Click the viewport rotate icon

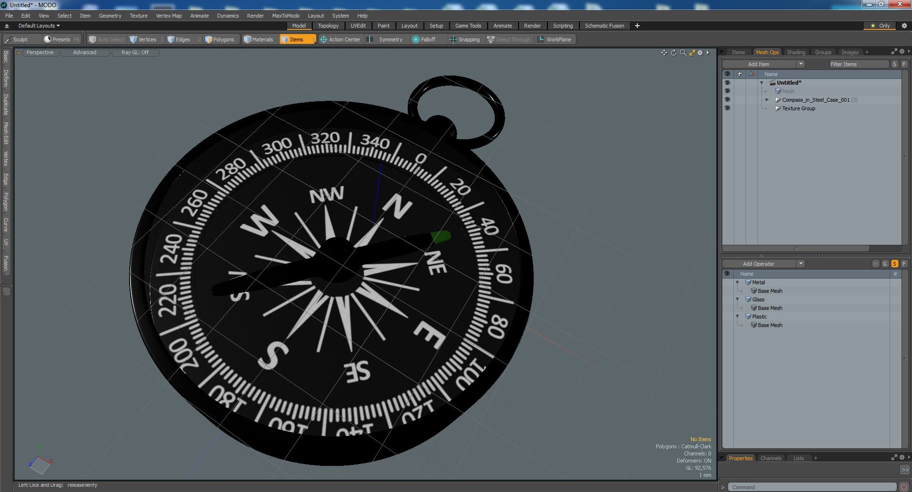[673, 53]
